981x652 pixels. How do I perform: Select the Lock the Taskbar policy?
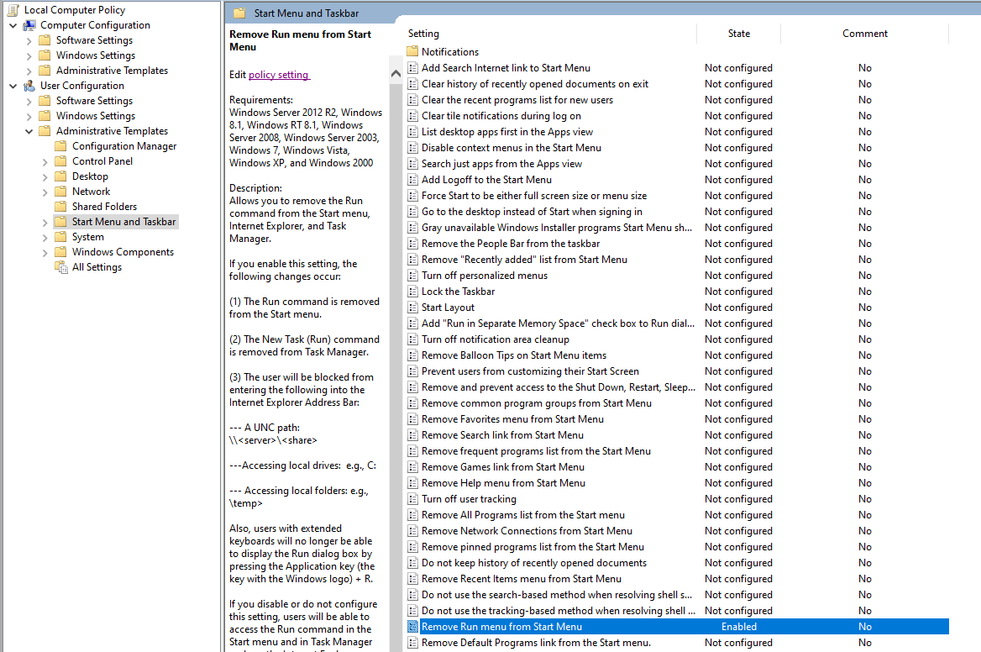click(458, 292)
